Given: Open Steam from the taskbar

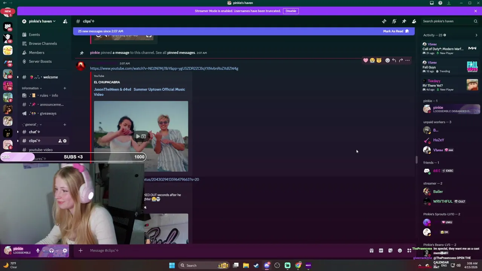Looking at the screenshot, I should 256,265.
